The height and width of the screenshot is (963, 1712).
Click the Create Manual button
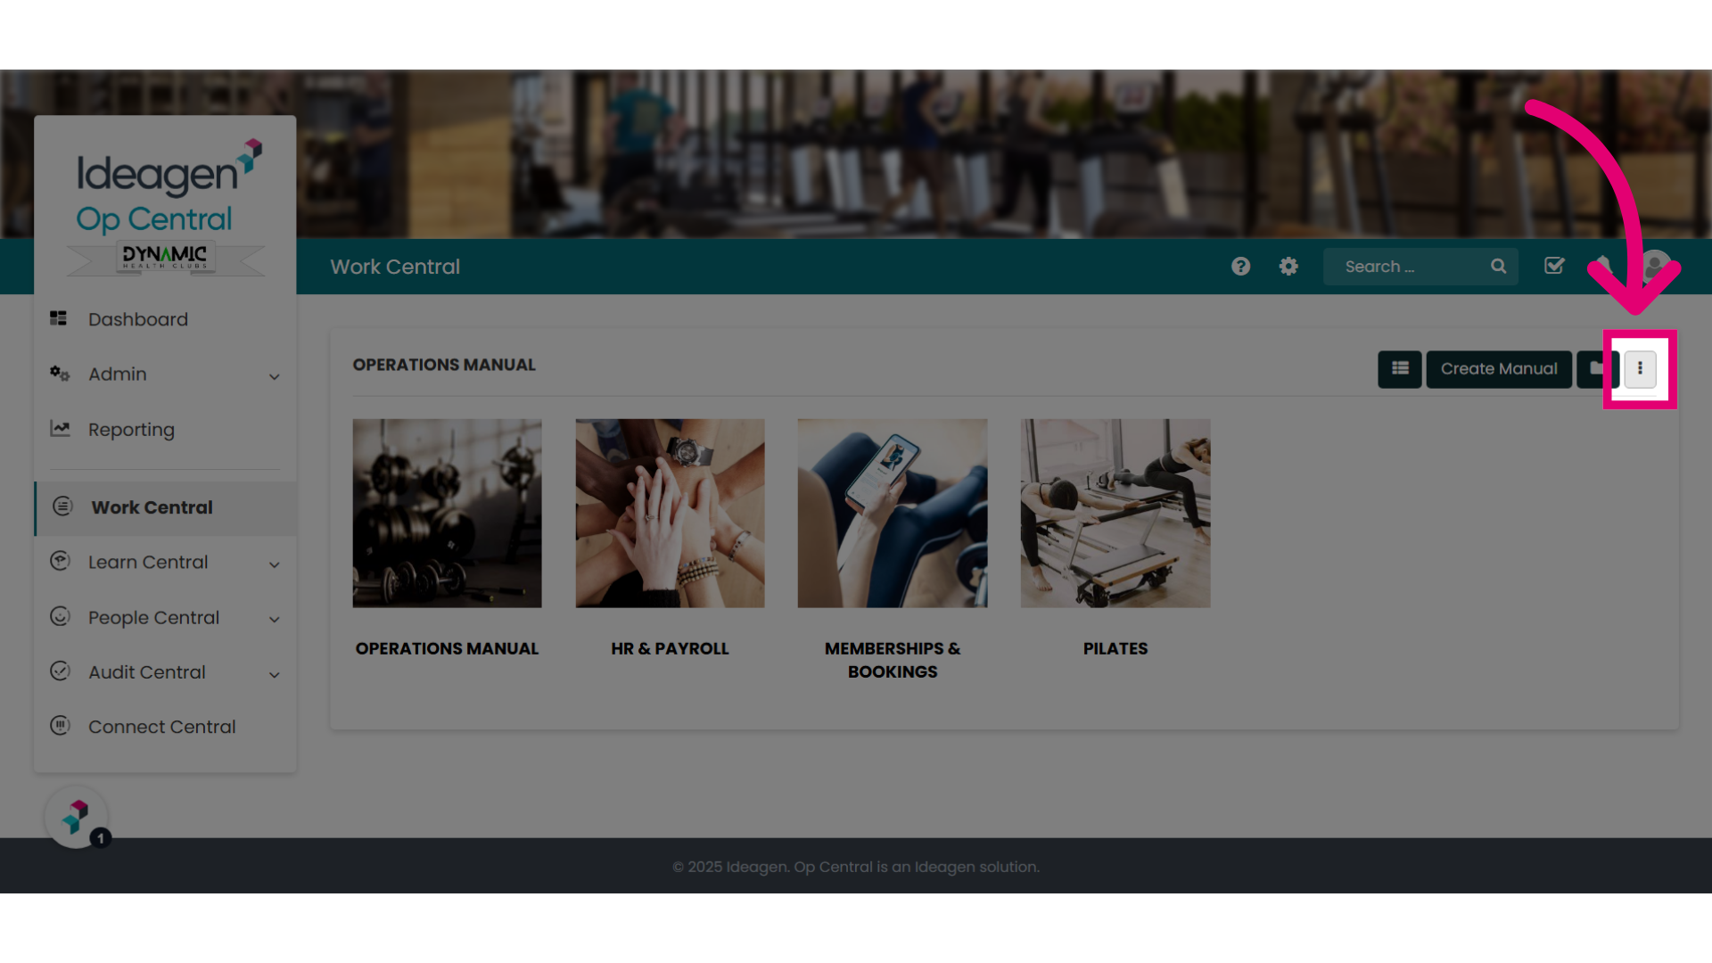click(1499, 369)
